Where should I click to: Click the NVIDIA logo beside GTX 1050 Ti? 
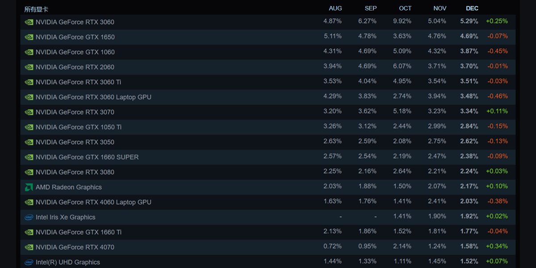tap(29, 127)
